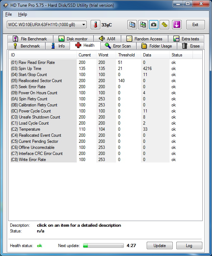Click the copy screenshot to clipboard icon
212x256 pixels.
[x=143, y=25]
